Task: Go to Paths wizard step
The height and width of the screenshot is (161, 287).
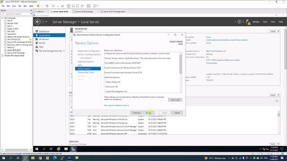Action: [80, 65]
